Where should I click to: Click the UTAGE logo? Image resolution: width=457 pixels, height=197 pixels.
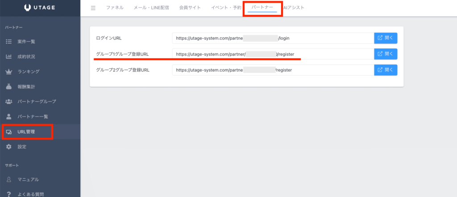(39, 8)
